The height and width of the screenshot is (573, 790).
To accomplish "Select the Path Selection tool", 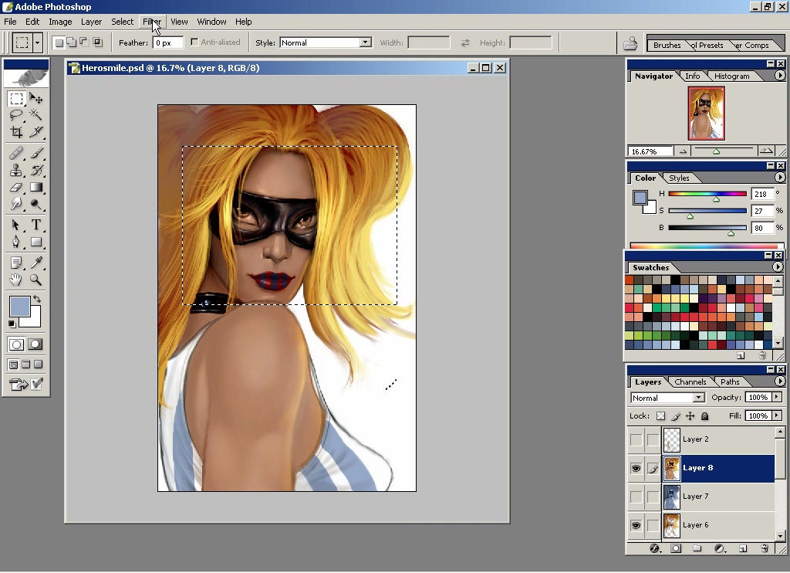I will point(16,225).
